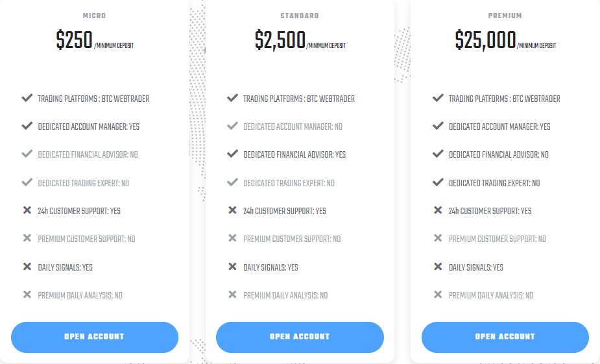Screen dimensions: 600x364
Task: Click faded checkmark beside Standard Dedicated Account Manager
Action: click(x=233, y=126)
